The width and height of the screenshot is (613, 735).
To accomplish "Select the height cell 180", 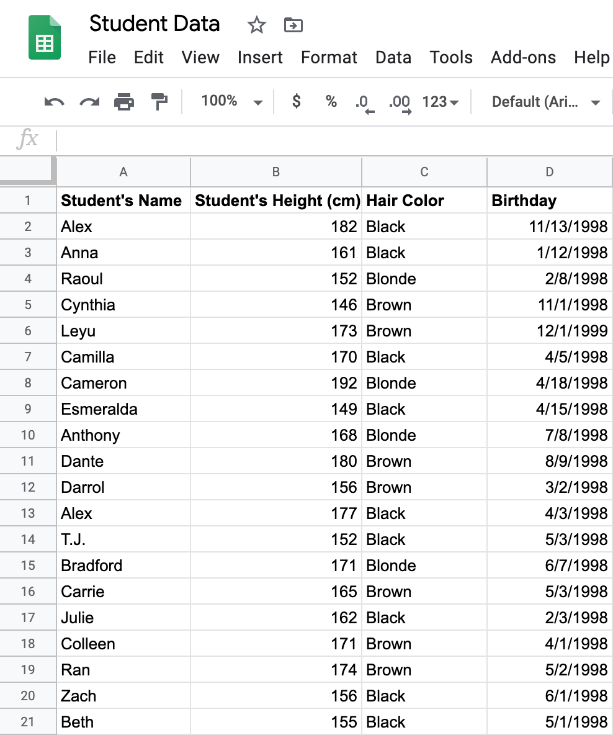I will click(x=276, y=461).
